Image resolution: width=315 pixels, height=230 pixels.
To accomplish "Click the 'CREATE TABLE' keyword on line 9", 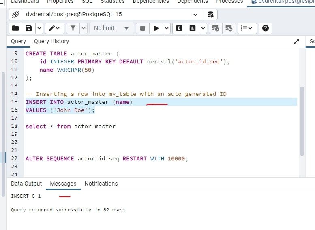I will (x=46, y=53).
